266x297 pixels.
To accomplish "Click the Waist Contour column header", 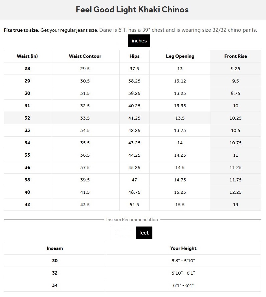I will pos(85,56).
